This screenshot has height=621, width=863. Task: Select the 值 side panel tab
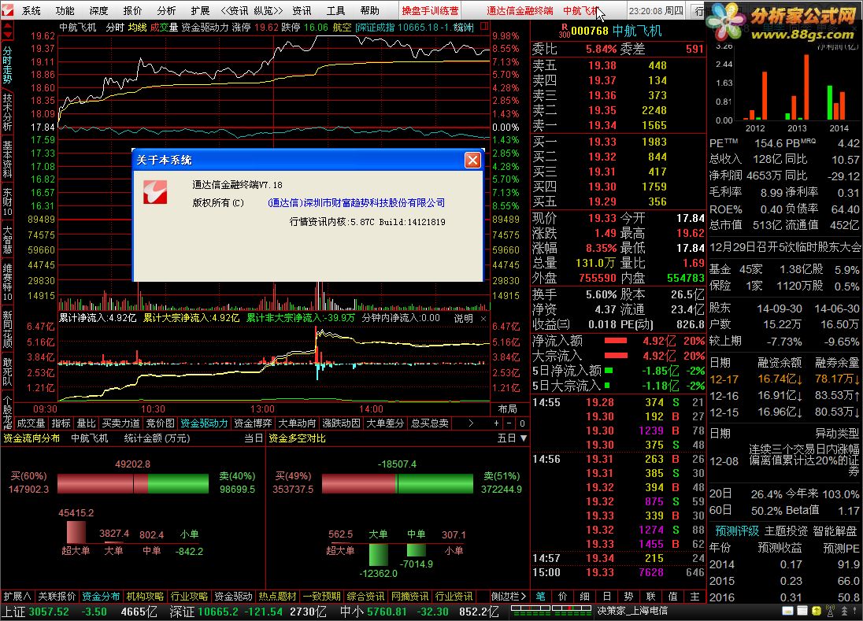(672, 597)
